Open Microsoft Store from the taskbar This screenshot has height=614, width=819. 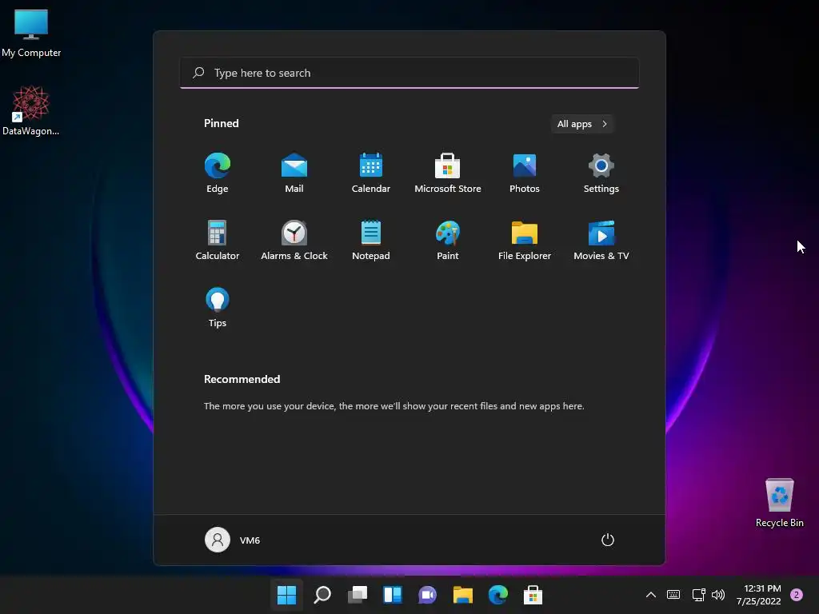coord(533,595)
